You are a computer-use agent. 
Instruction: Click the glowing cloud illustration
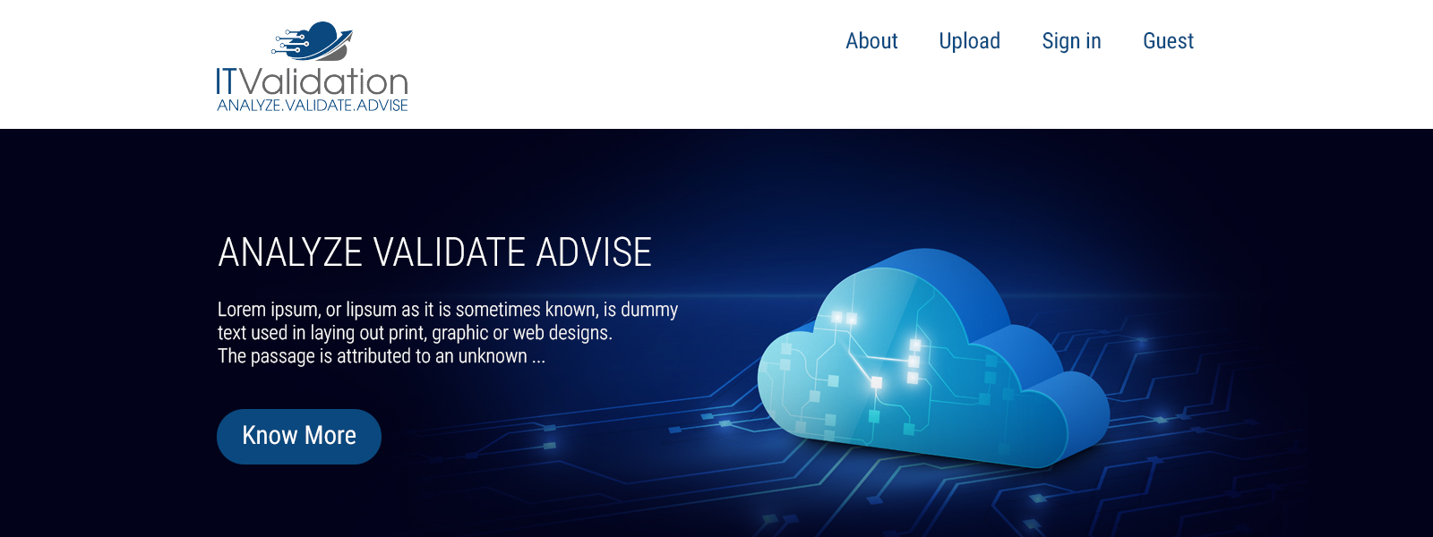(933, 358)
